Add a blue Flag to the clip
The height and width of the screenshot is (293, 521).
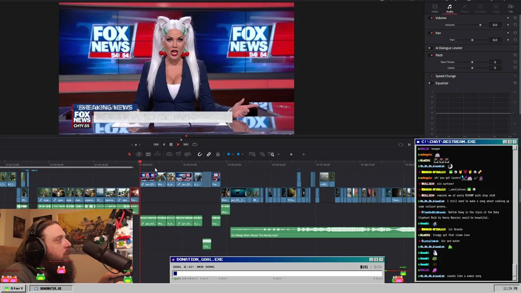228,154
